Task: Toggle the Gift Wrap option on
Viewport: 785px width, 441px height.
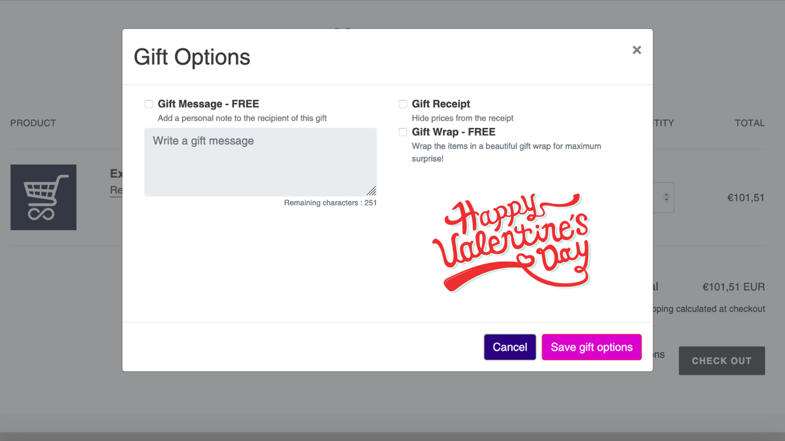Action: 402,132
